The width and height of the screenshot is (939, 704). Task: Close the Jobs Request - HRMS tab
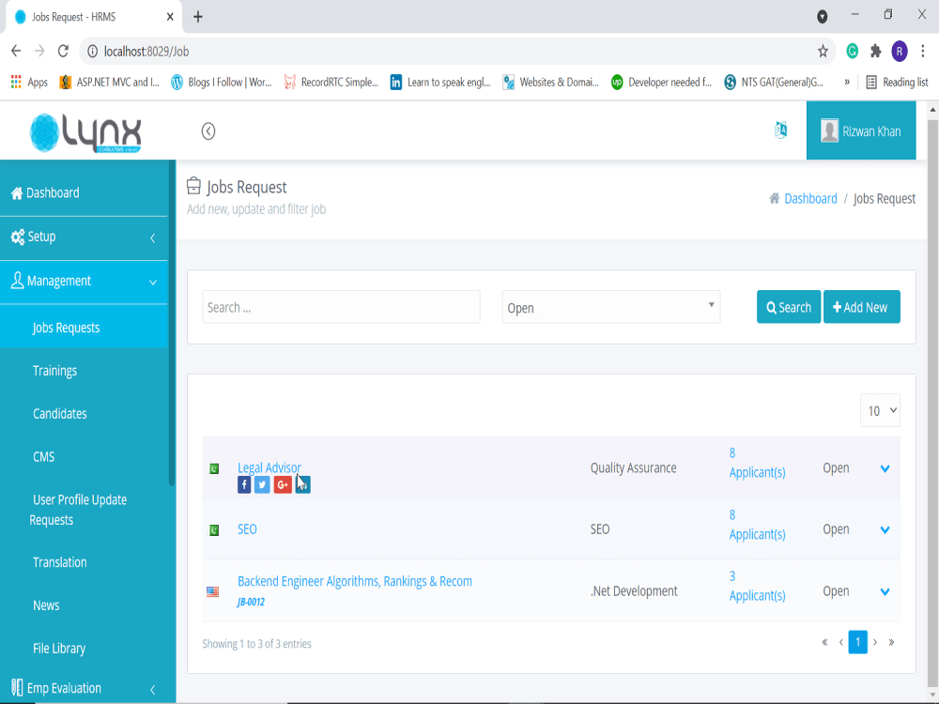click(170, 17)
